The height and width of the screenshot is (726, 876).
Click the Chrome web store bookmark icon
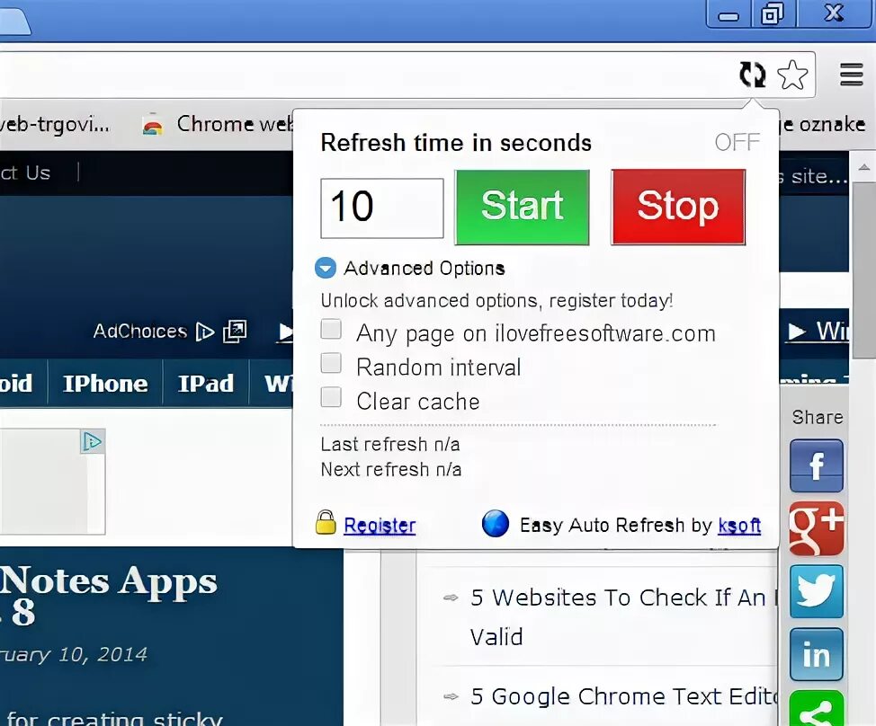coord(153,124)
